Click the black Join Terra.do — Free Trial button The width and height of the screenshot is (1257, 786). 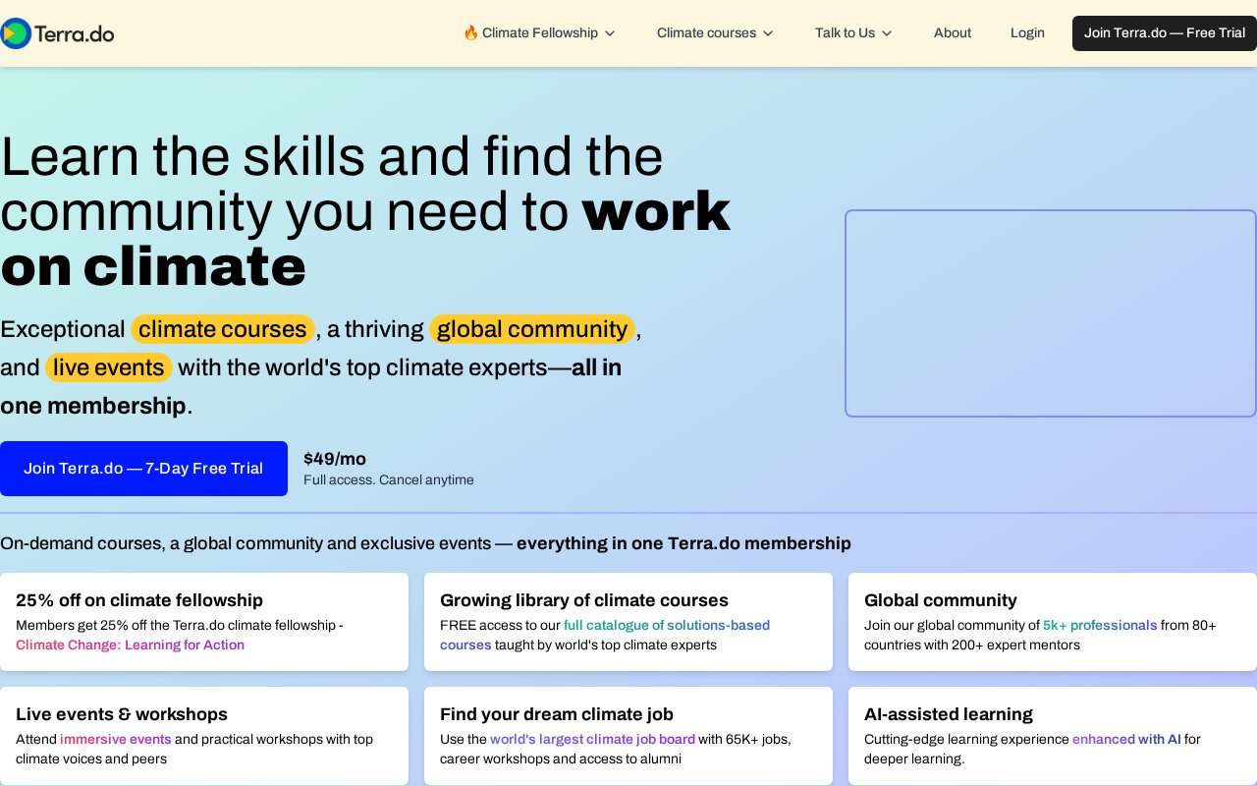click(1165, 33)
